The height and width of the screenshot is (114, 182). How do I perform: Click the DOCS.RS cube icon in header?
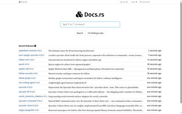tap(20, 2)
